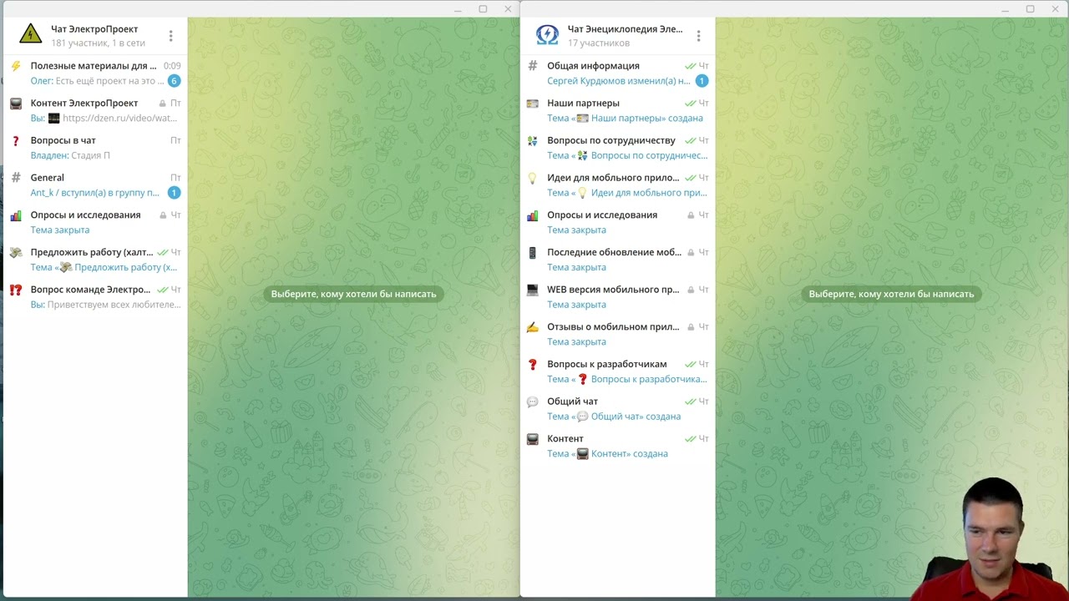Open the Контент ЭлектроПроект topic
Viewport: 1069px width, 601px height.
pyautogui.click(x=94, y=110)
